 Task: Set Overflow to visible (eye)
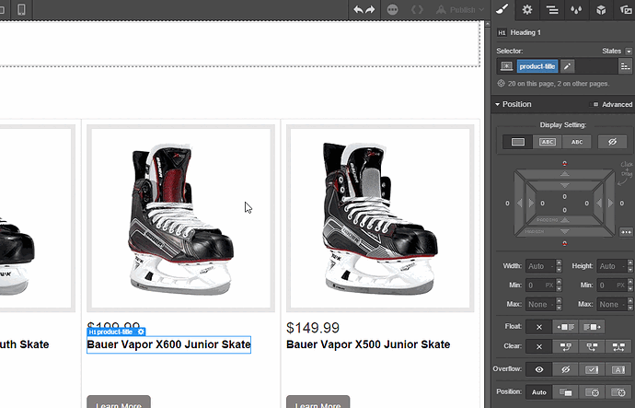[x=539, y=369]
